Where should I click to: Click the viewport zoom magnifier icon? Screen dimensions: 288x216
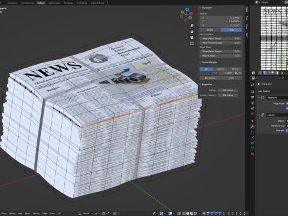coord(192,26)
